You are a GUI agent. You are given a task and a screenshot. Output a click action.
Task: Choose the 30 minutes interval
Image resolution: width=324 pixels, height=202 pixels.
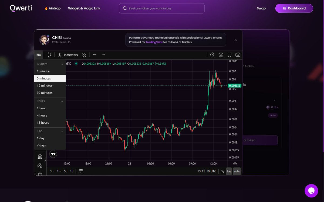50,93
